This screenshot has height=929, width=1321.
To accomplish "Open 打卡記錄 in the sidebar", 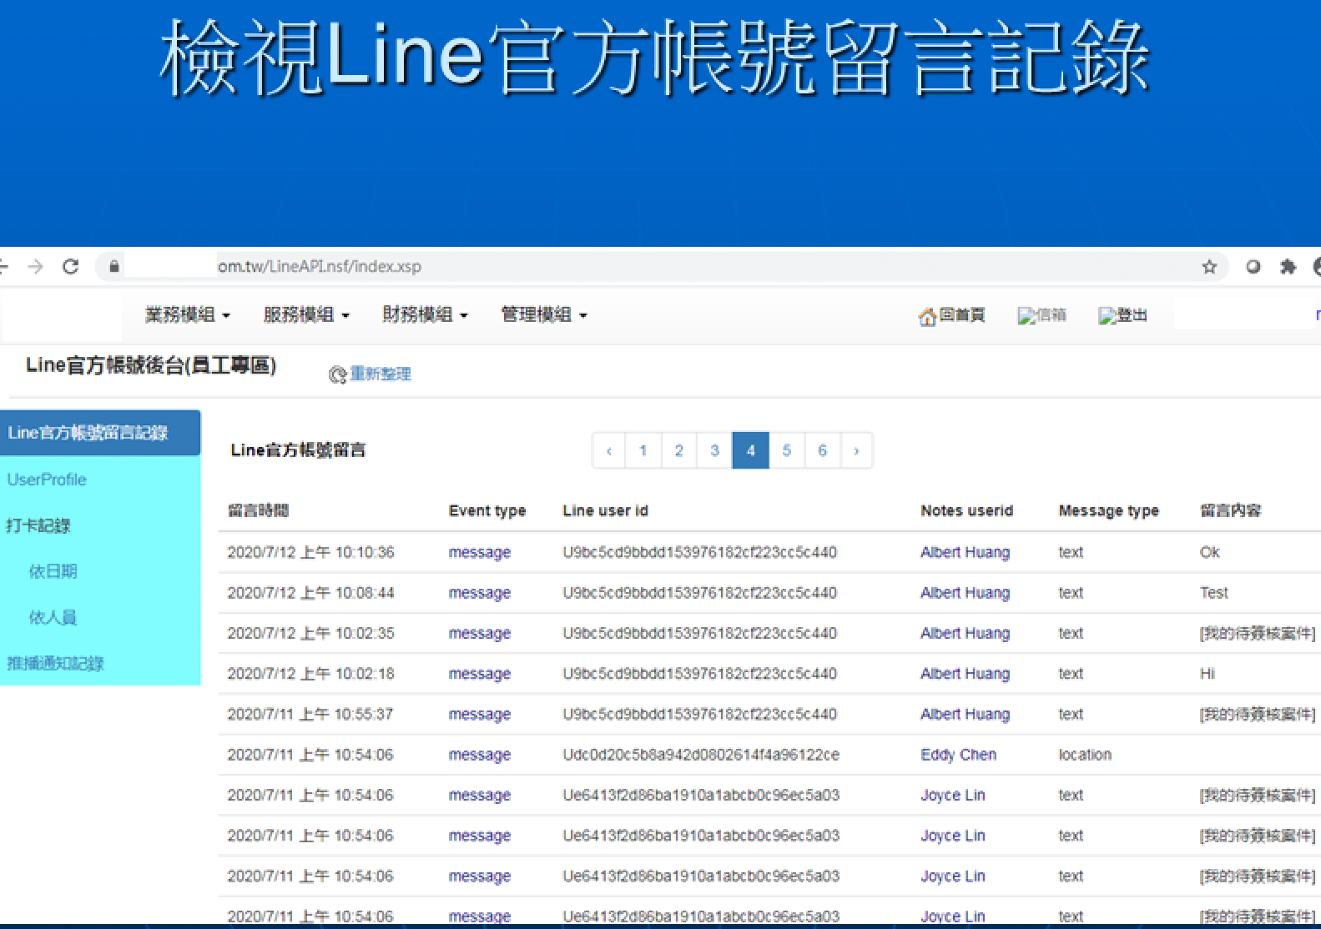I will [38, 526].
